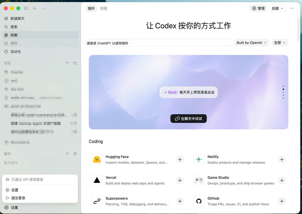Go forward with the right arrow

(x=44, y=8)
